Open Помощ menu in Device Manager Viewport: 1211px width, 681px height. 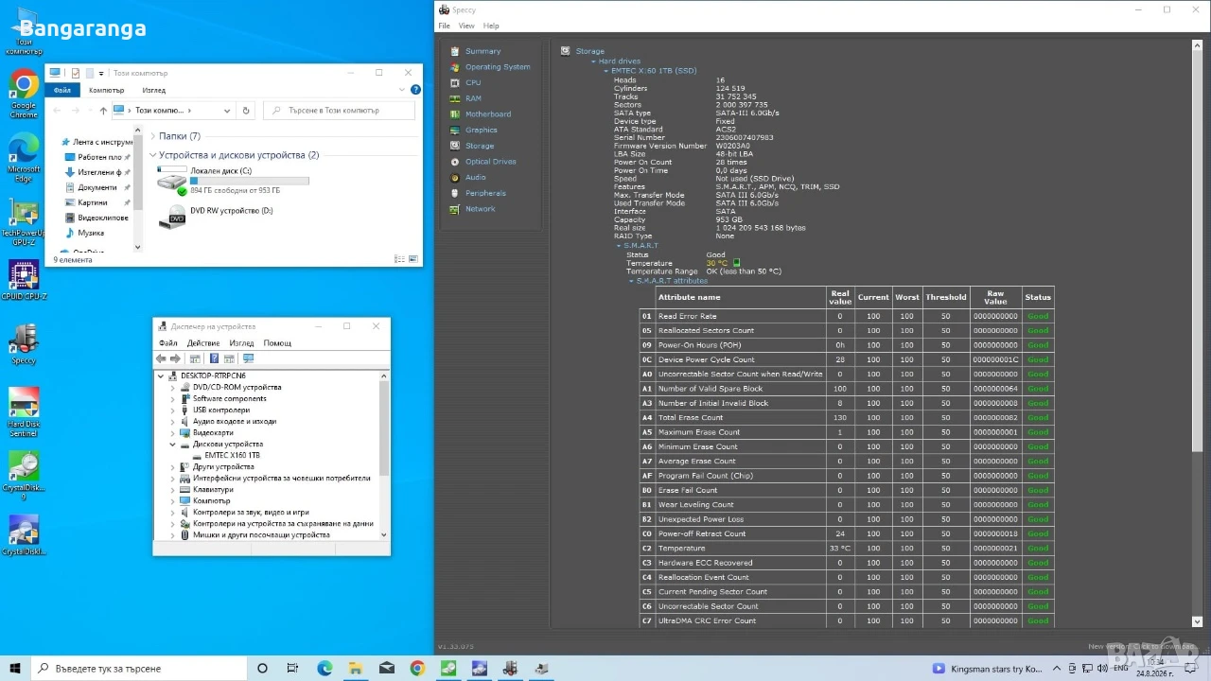pyautogui.click(x=277, y=343)
